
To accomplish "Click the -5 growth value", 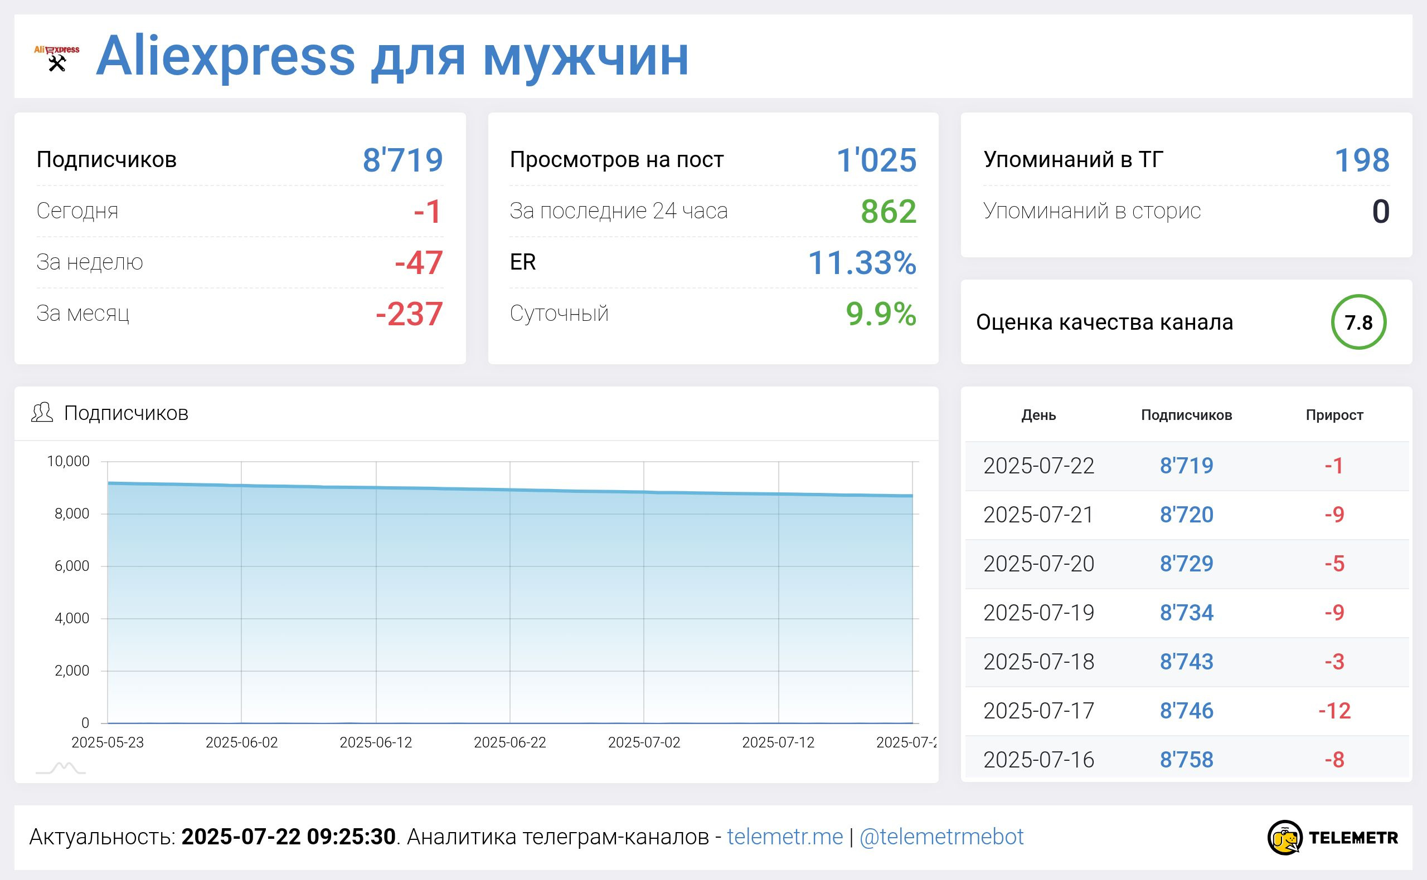I will point(1334,564).
